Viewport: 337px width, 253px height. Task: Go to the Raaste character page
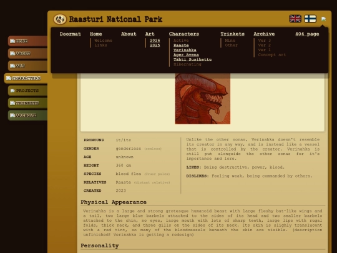181,45
